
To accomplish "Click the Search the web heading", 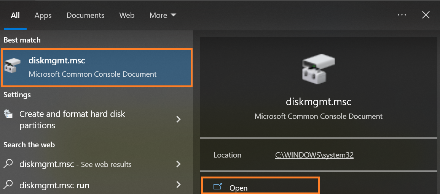I will [29, 145].
